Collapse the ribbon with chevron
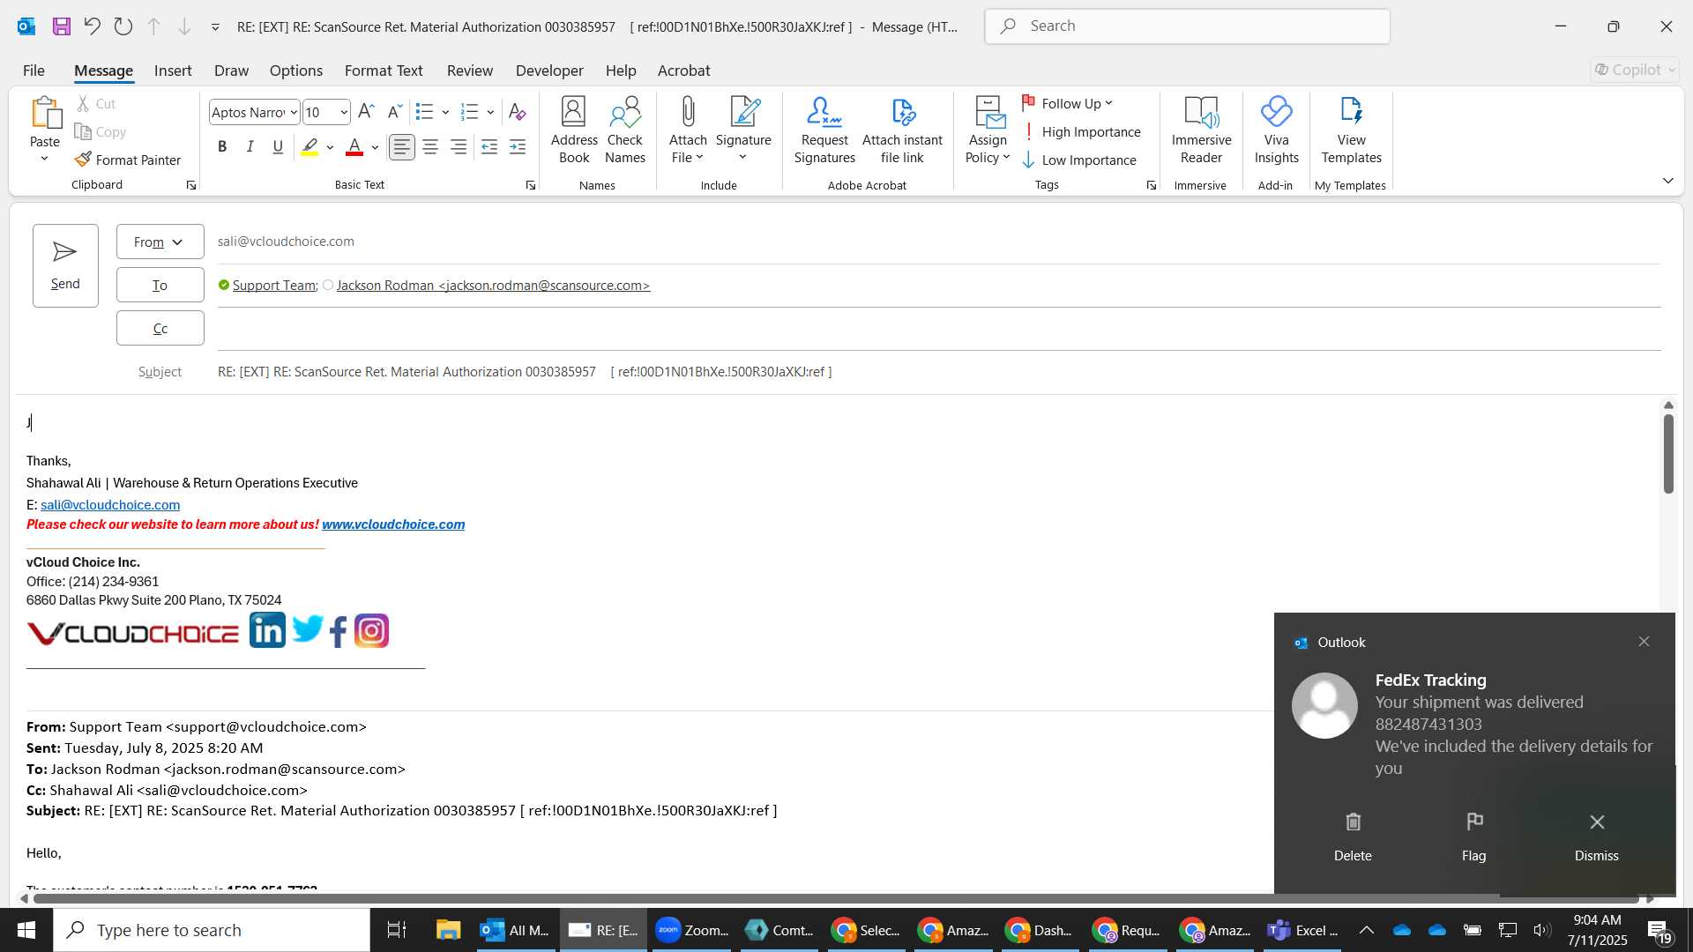The image size is (1693, 952). pos(1667,180)
